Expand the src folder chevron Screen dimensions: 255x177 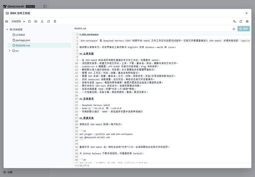(x=10, y=51)
